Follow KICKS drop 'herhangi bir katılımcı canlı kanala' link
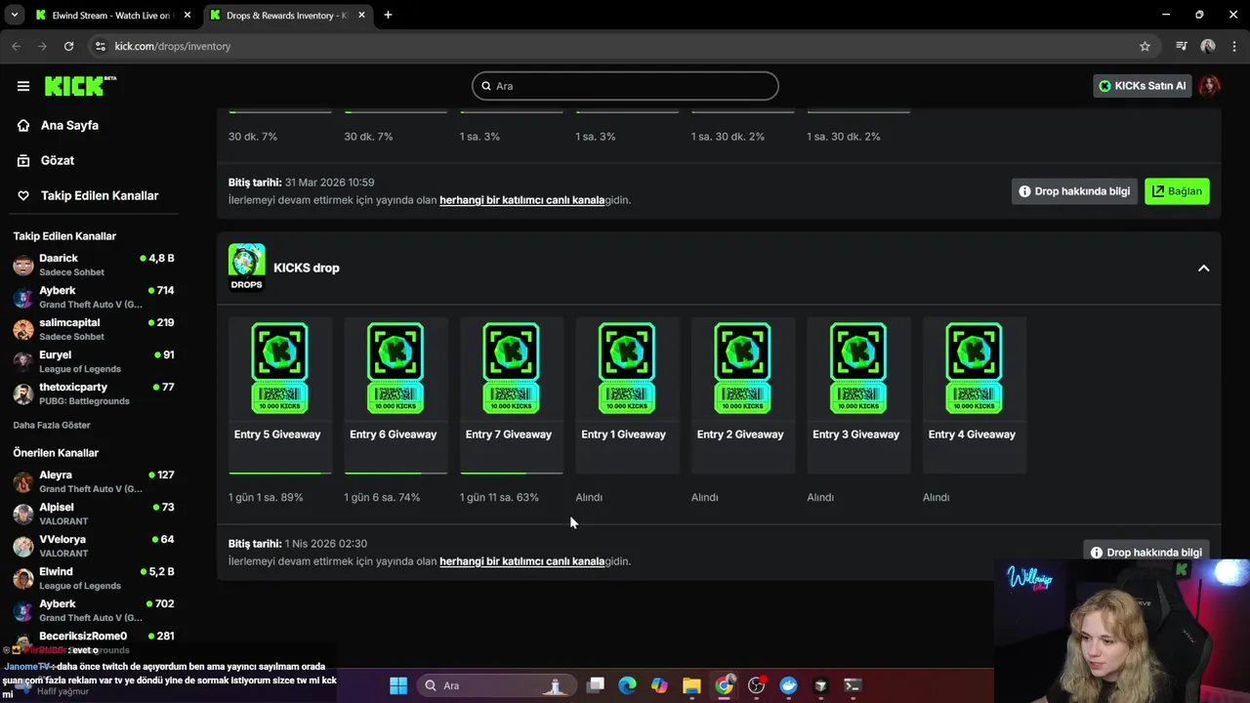This screenshot has width=1250, height=703. 521,561
